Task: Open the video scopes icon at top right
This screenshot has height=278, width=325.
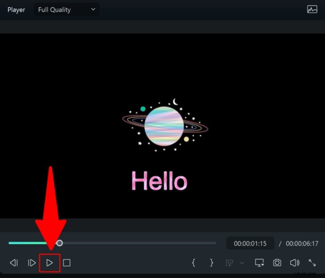Action: point(312,9)
